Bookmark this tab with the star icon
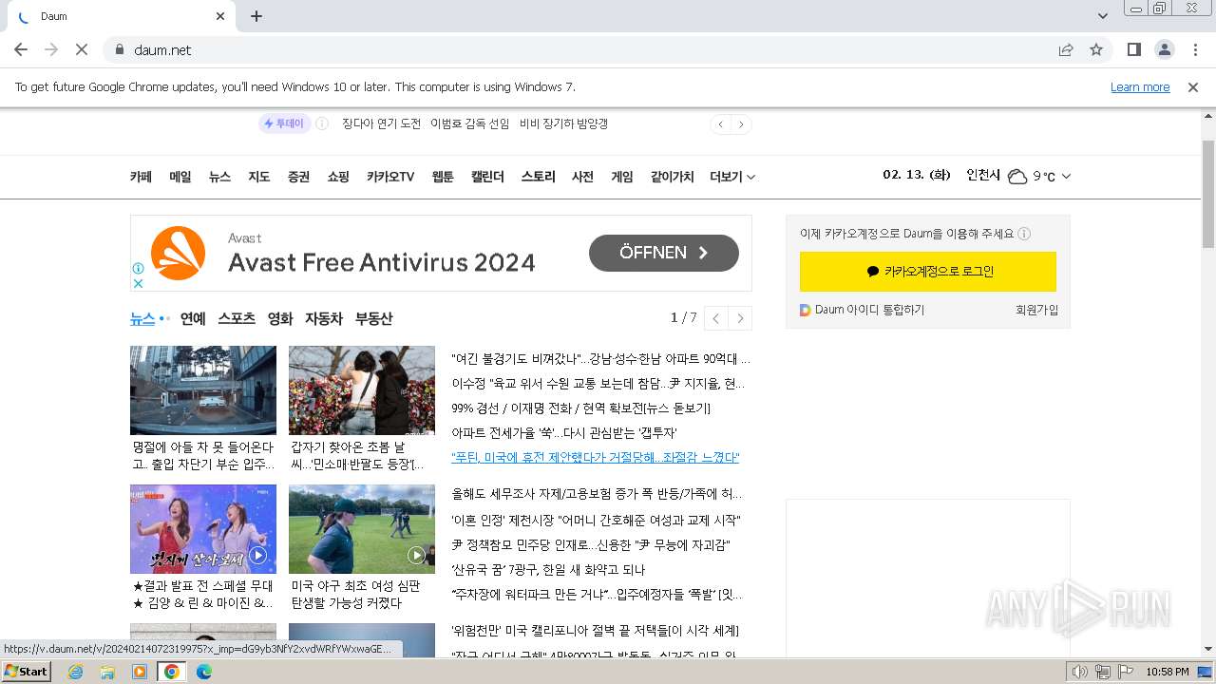Viewport: 1216px width, 684px height. [1096, 49]
